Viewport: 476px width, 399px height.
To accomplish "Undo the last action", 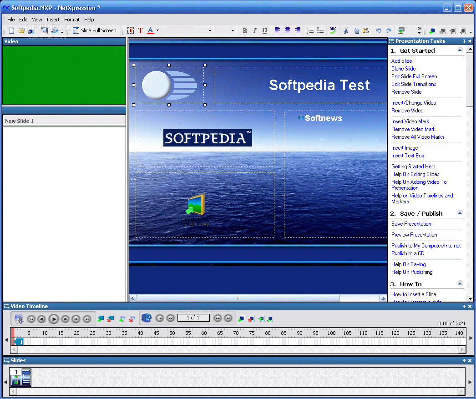I will 378,30.
